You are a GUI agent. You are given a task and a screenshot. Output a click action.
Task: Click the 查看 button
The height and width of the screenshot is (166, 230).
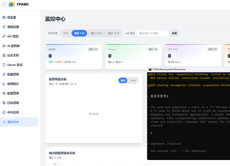click(174, 33)
